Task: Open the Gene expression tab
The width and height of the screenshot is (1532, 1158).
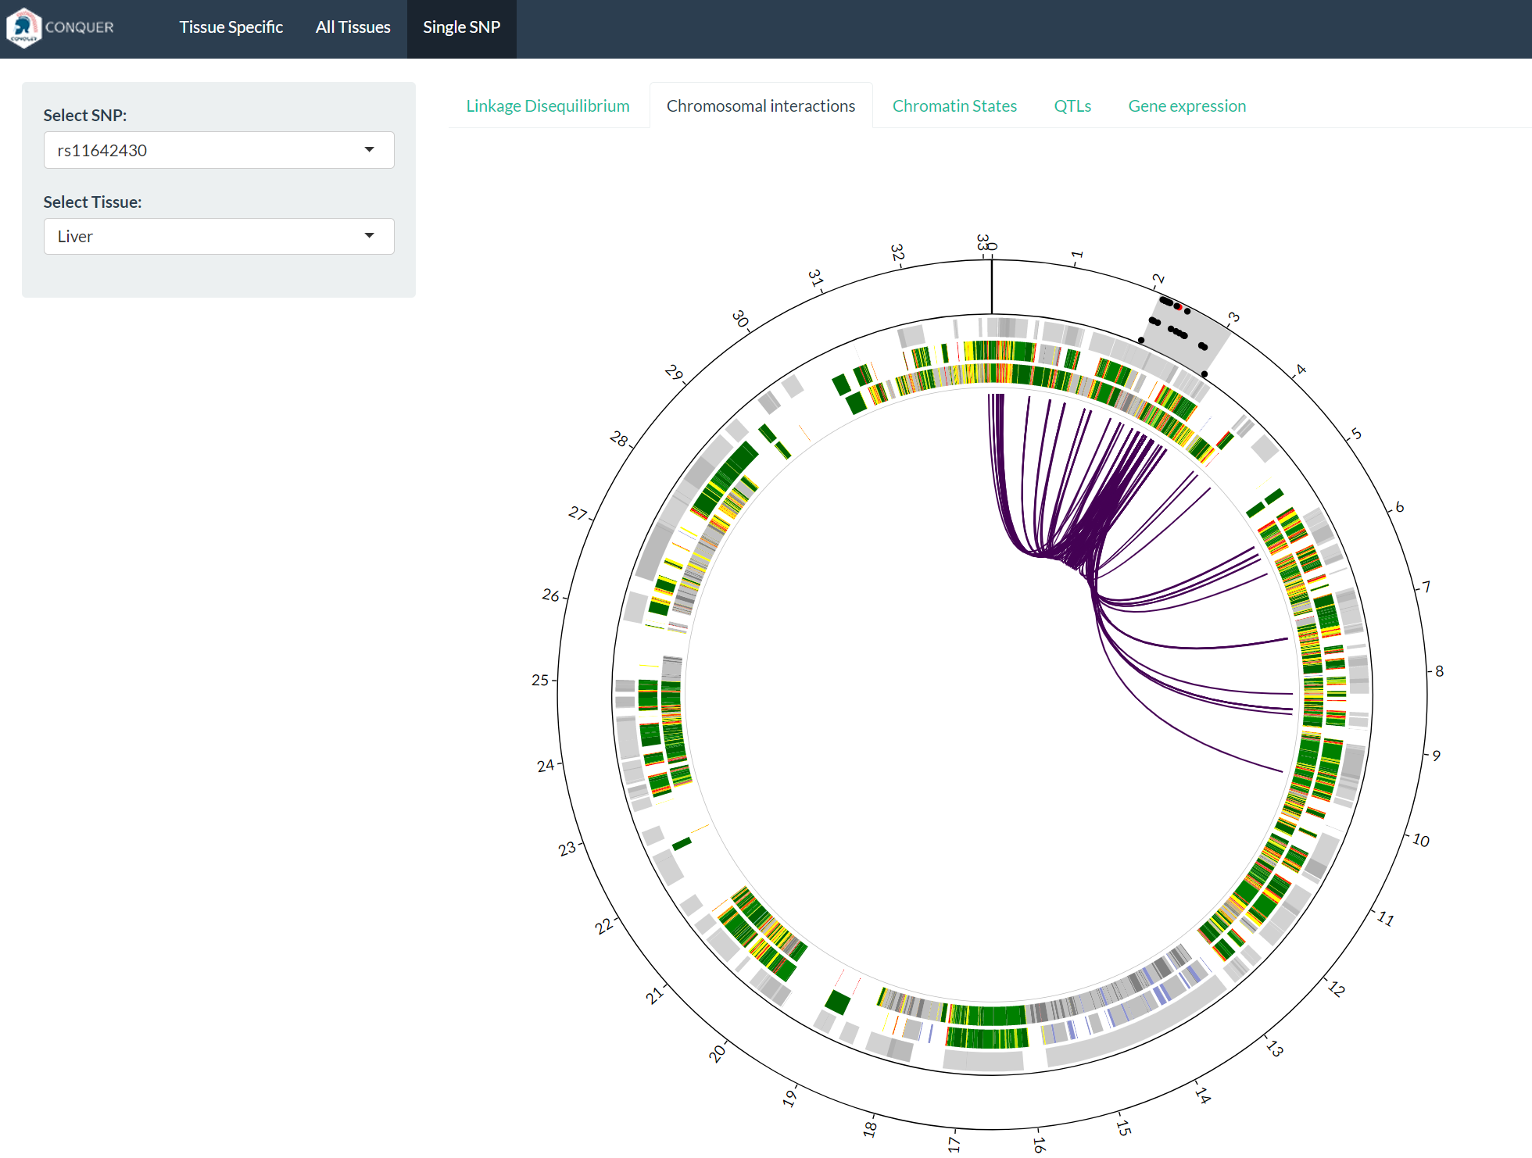Action: [1187, 105]
